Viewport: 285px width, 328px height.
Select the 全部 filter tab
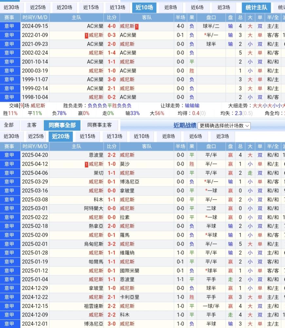9,125
